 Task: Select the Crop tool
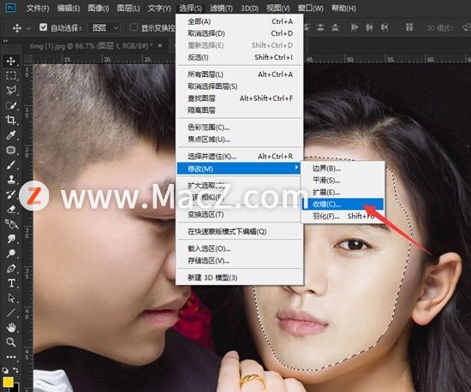[11, 120]
